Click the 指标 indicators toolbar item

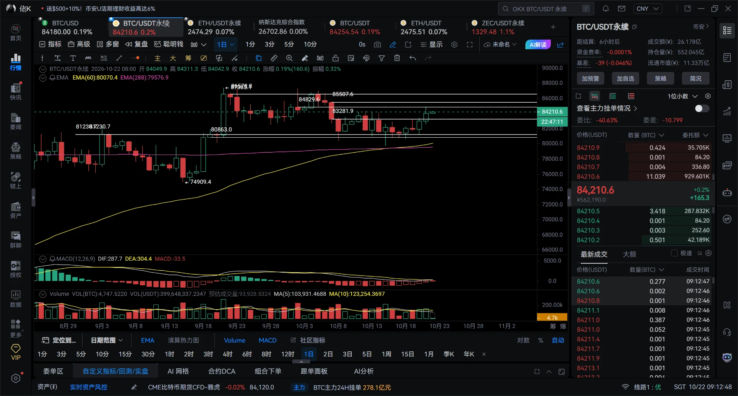pos(50,45)
